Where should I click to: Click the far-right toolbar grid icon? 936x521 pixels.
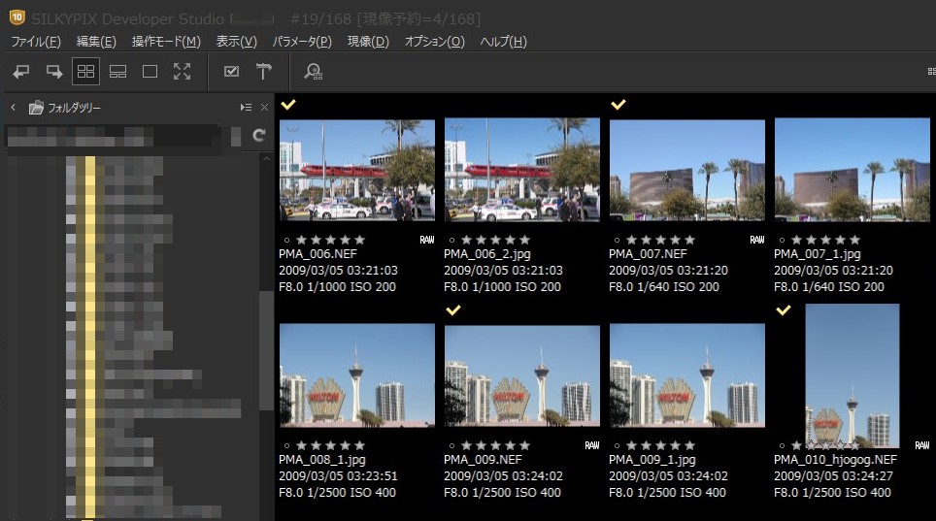tap(931, 72)
